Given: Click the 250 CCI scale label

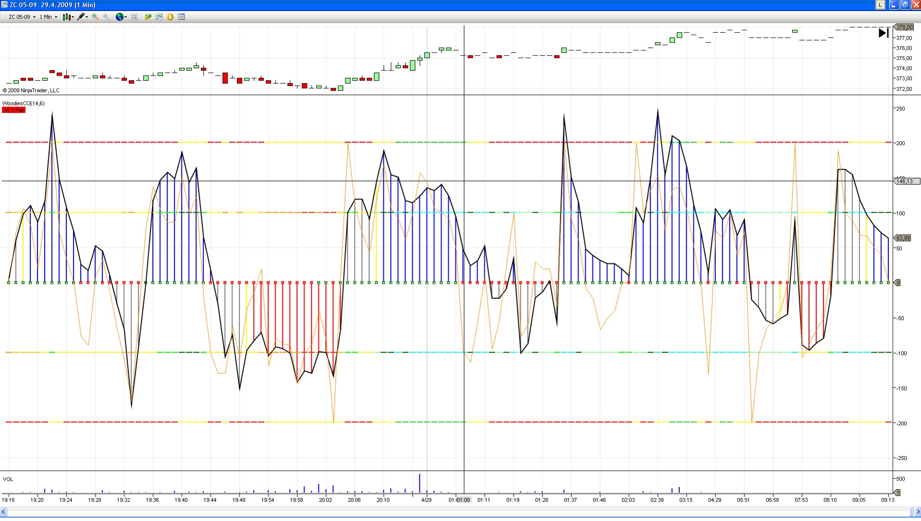Looking at the screenshot, I should (900, 109).
